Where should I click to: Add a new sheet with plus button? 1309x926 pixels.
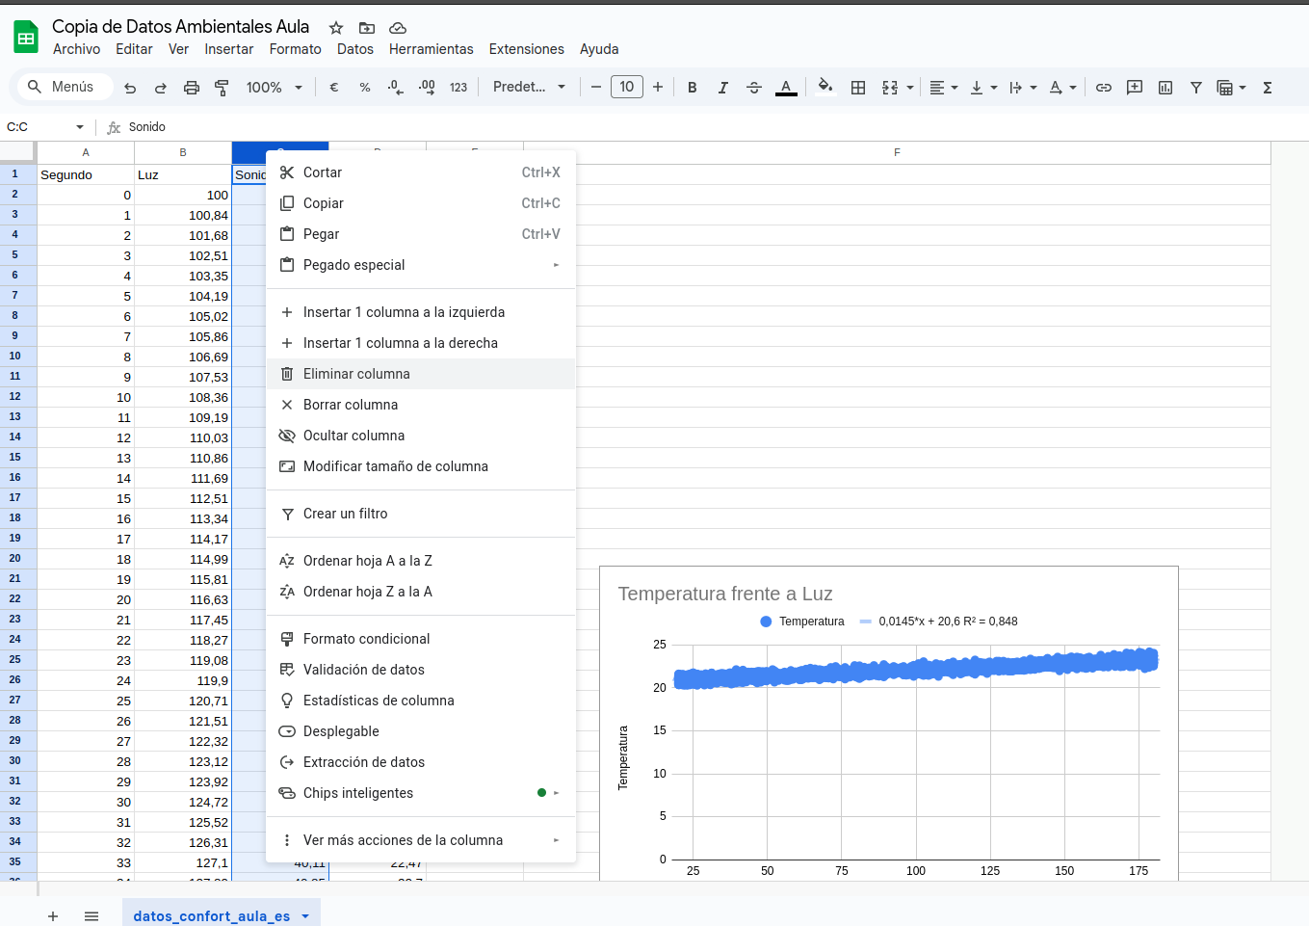click(x=53, y=915)
